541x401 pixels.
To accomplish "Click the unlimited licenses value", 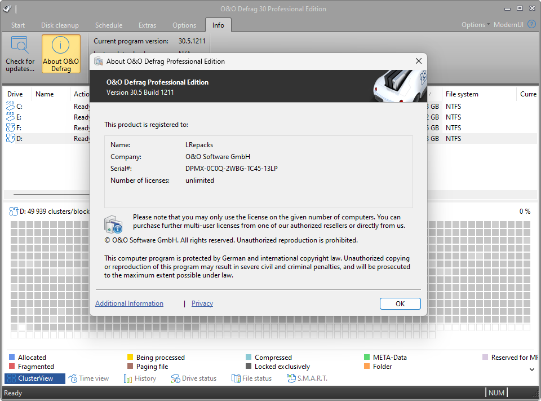I will [x=199, y=180].
